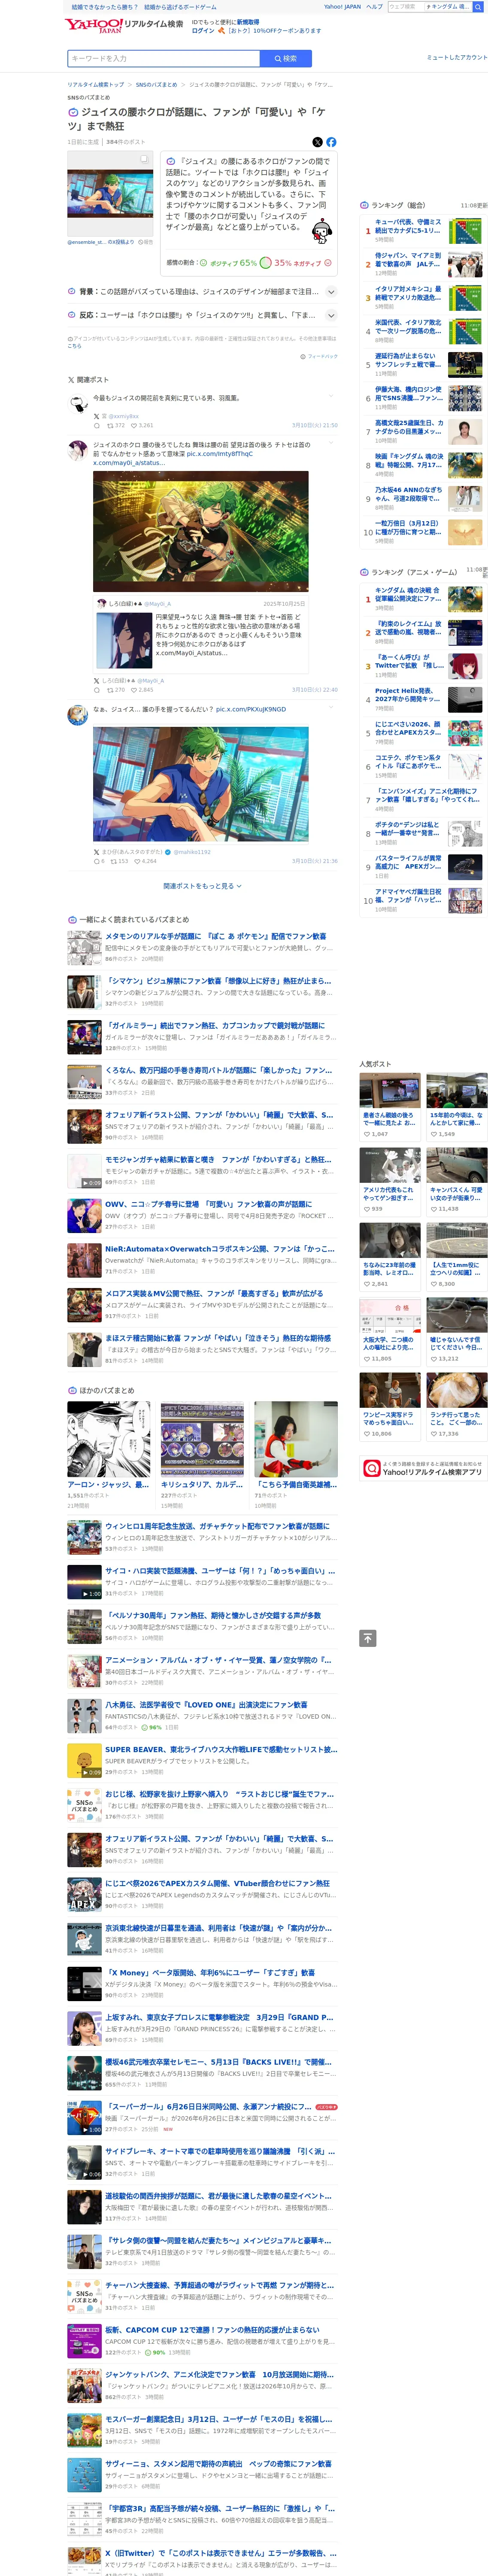Open the ログイン link in header
The image size is (488, 2576).
[202, 31]
